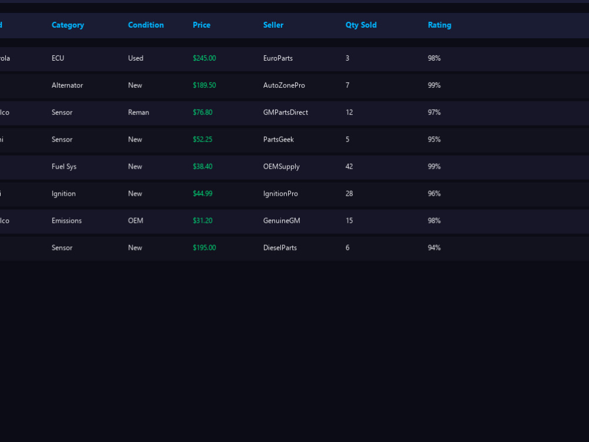Click 99% rating in AutoZonePro row

point(434,85)
